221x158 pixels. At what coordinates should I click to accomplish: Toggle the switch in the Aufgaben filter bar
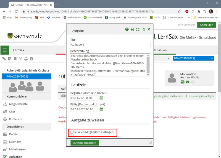pyautogui.click(x=63, y=96)
